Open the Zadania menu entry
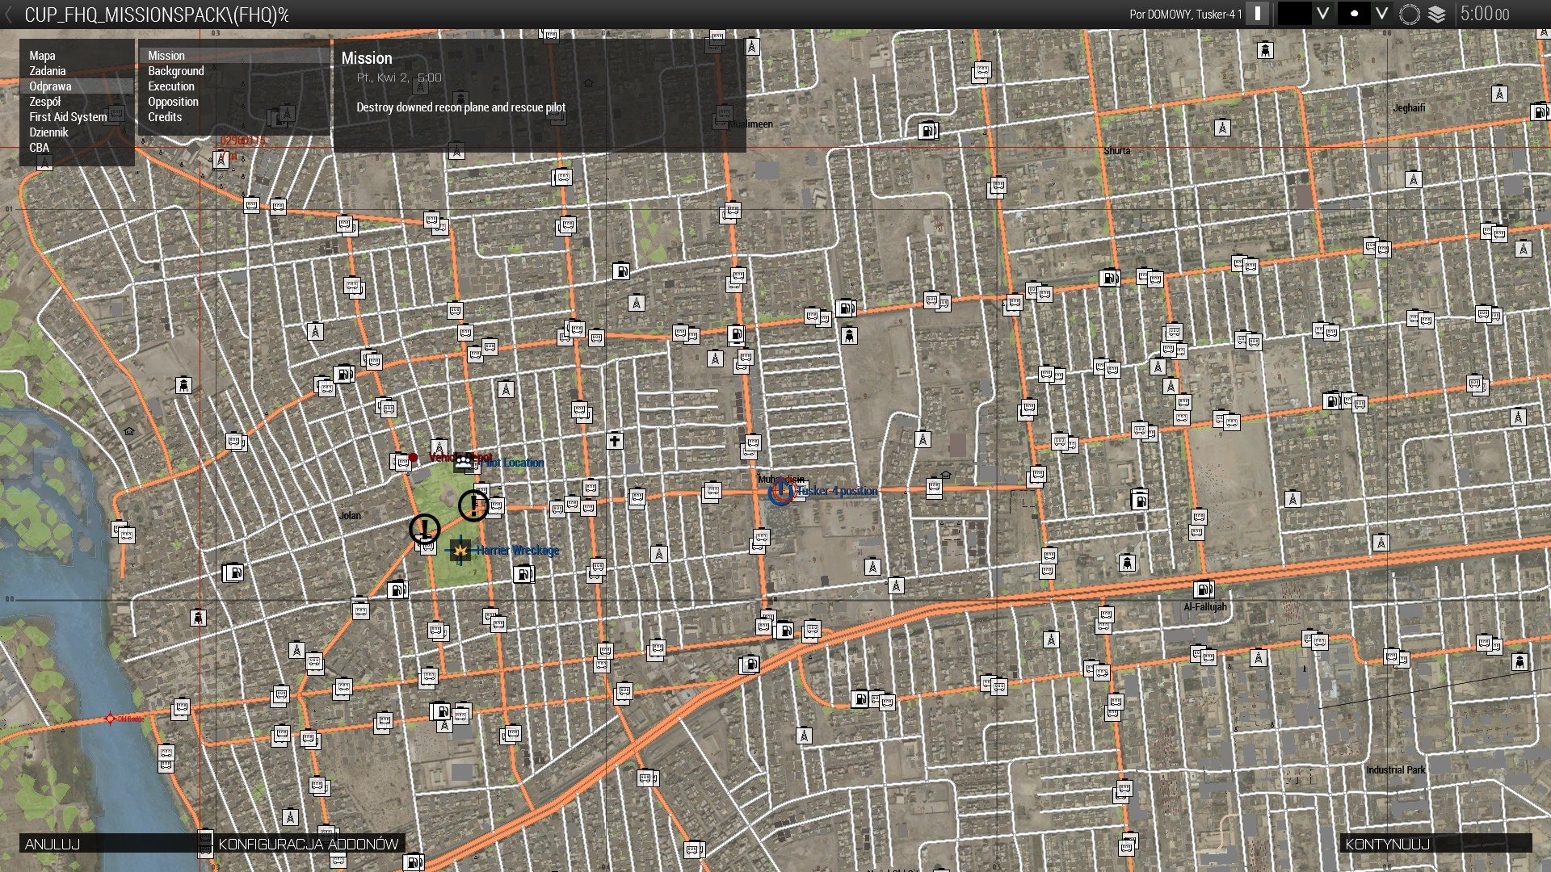This screenshot has width=1551, height=872. [x=48, y=71]
